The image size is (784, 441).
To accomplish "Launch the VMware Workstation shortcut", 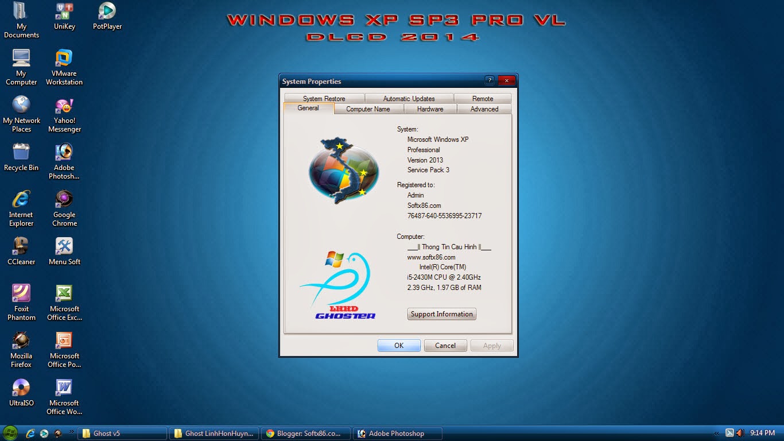I will [x=64, y=67].
